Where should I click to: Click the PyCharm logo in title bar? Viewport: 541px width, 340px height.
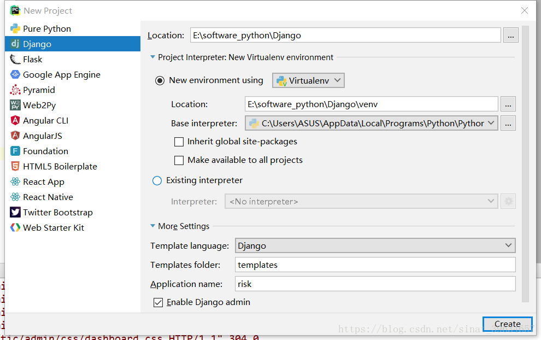(15, 10)
